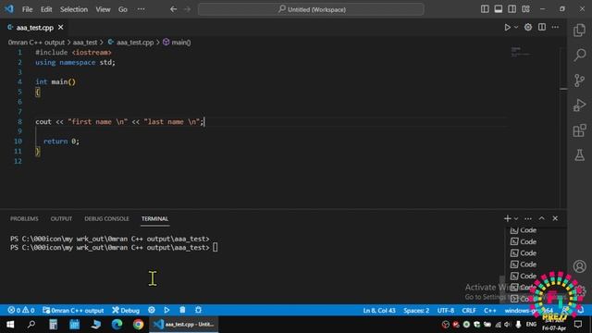Click the play icon in the status bar
The width and height of the screenshot is (592, 333).
point(166,310)
